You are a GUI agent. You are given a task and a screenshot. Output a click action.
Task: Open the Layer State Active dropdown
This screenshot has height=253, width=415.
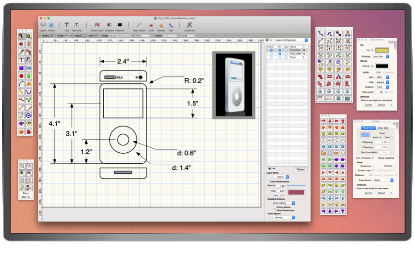tap(282, 177)
